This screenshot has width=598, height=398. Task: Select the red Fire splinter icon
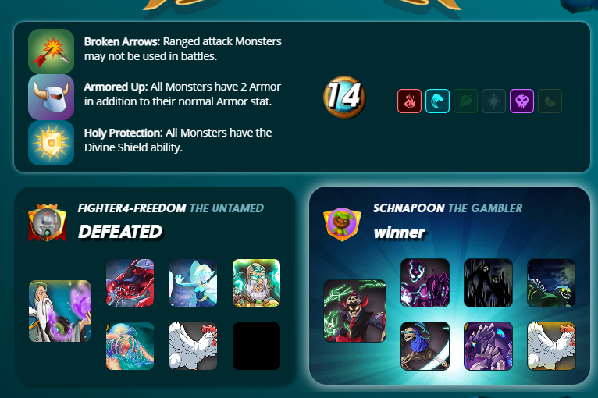(x=409, y=101)
